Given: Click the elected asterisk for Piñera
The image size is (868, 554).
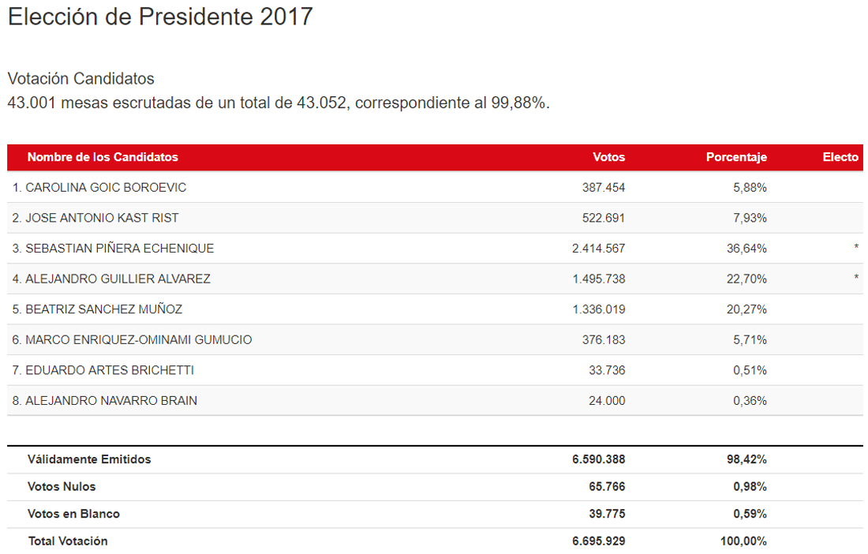Looking at the screenshot, I should (x=856, y=247).
